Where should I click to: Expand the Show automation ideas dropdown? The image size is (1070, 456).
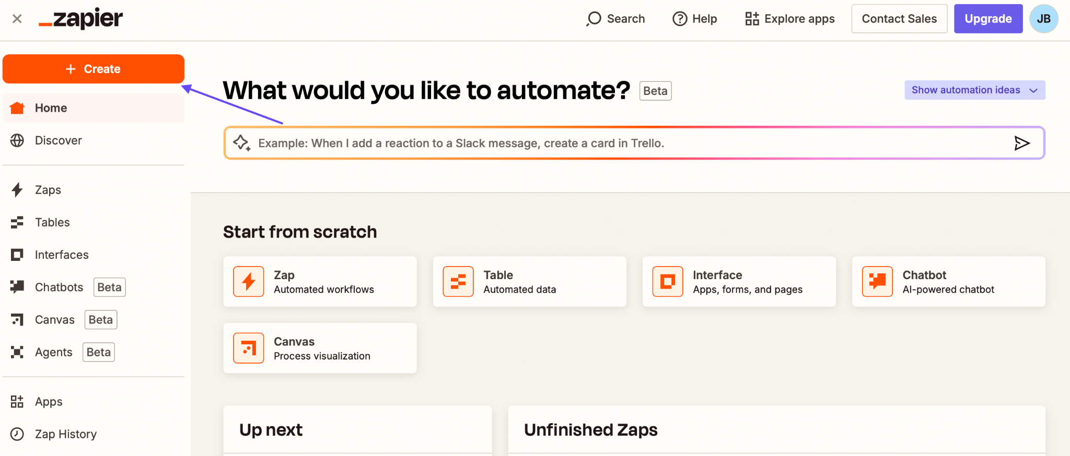point(975,90)
